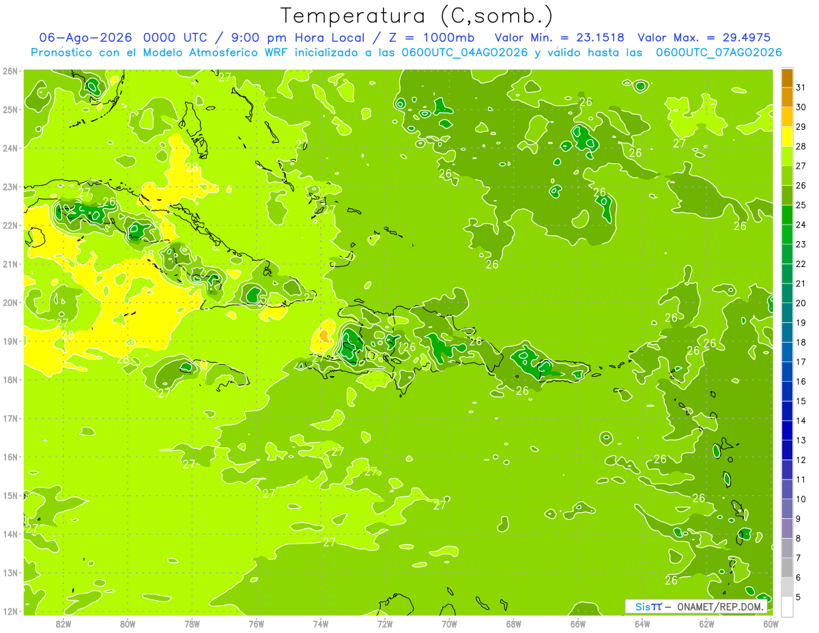819x633 pixels.
Task: Click the 70W longitude axis label
Action: click(x=449, y=623)
